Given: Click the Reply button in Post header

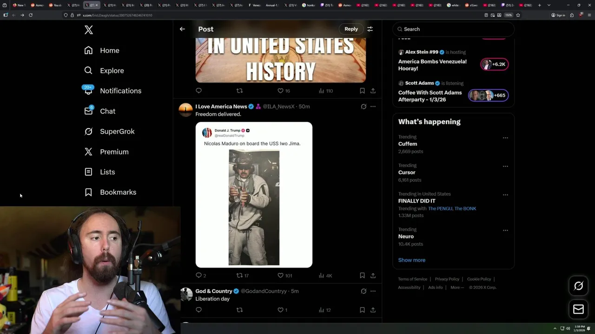Looking at the screenshot, I should coord(351,29).
